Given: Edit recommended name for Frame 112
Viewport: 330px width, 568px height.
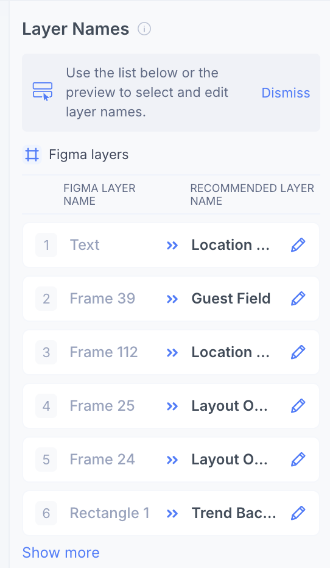Looking at the screenshot, I should (298, 352).
